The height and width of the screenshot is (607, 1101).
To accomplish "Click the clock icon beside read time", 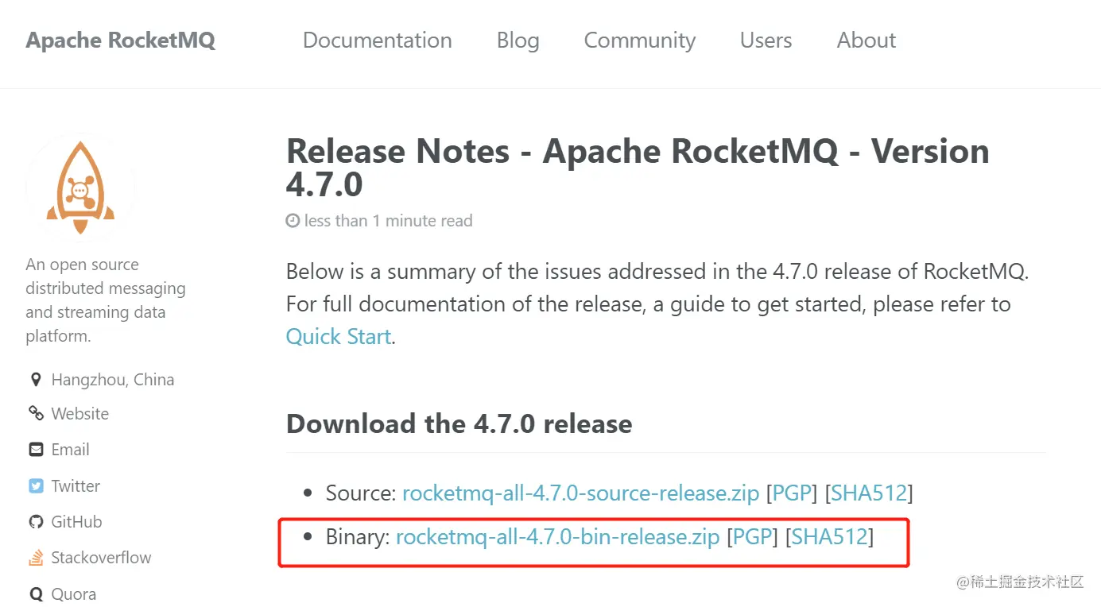I will point(293,221).
